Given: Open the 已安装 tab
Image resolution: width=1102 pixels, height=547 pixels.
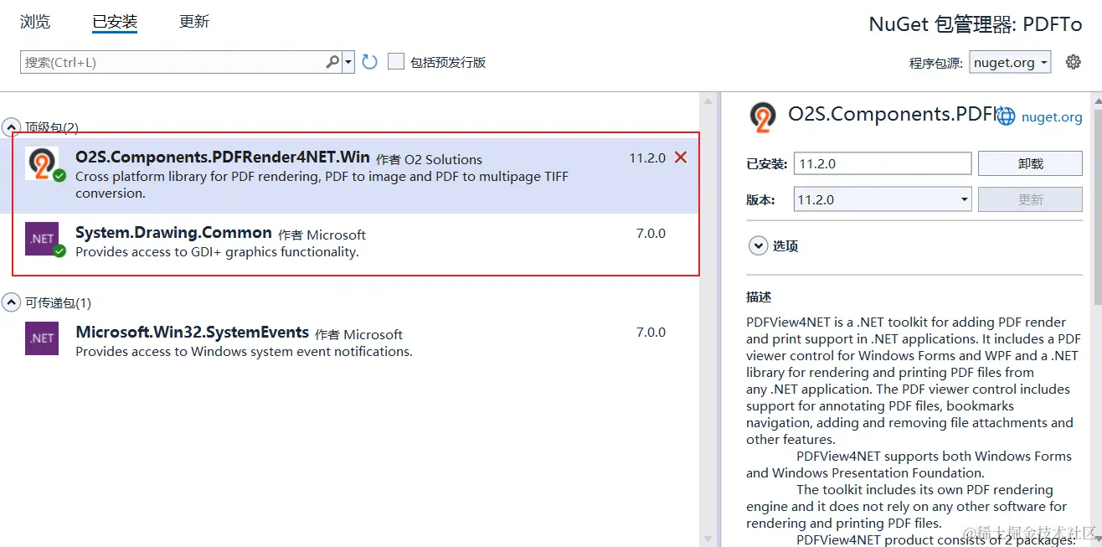Looking at the screenshot, I should 115,22.
